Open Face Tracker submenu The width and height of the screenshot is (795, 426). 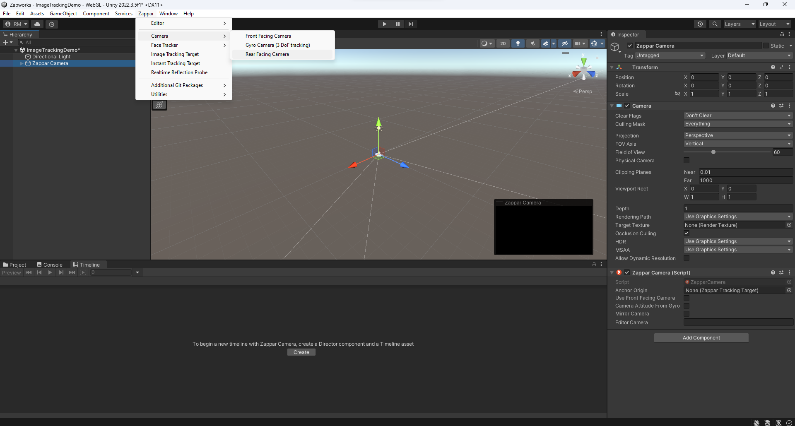pos(184,45)
